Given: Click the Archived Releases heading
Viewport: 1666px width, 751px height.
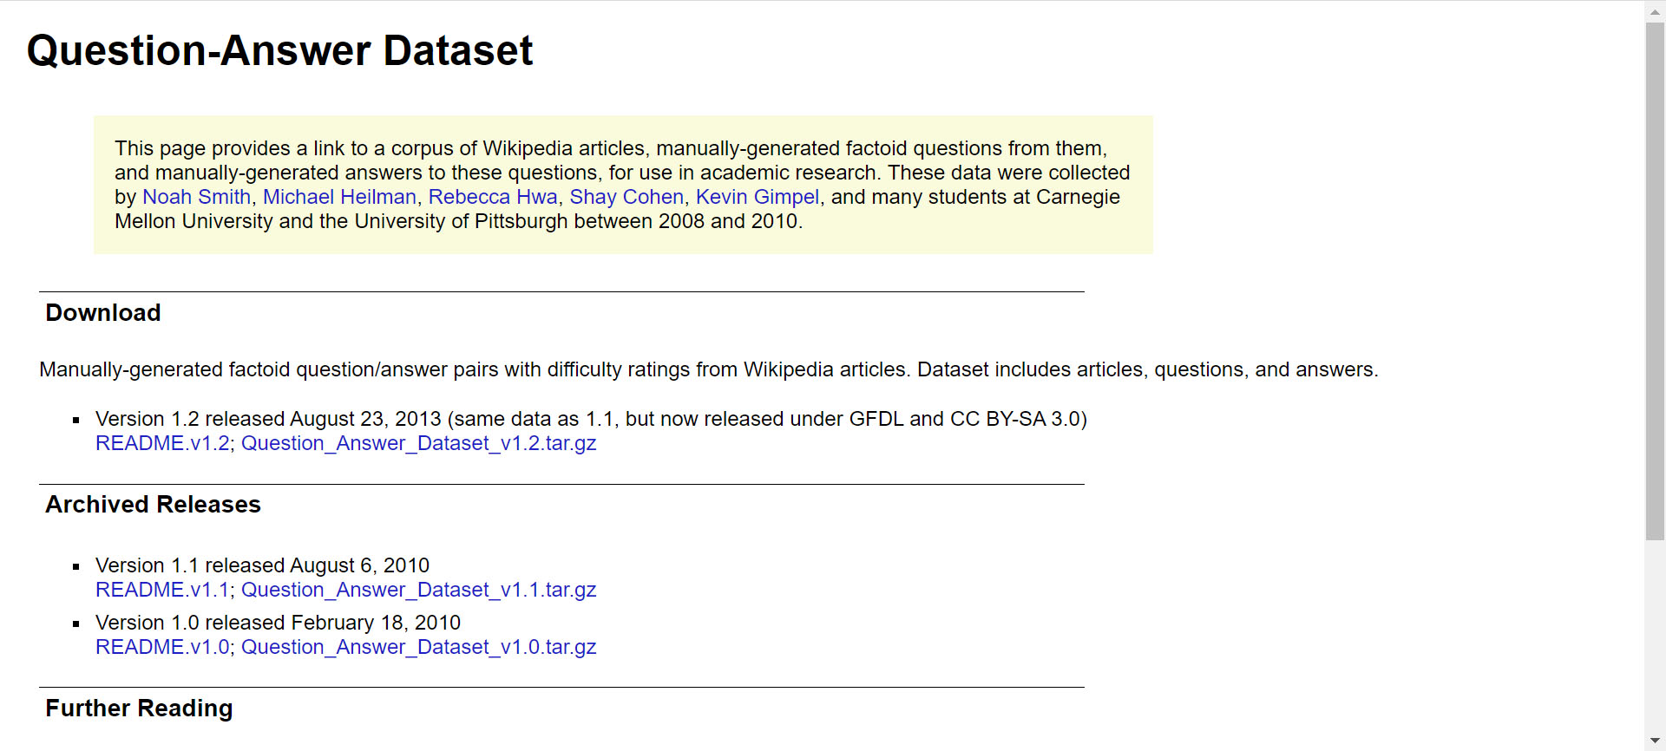Looking at the screenshot, I should tap(153, 504).
